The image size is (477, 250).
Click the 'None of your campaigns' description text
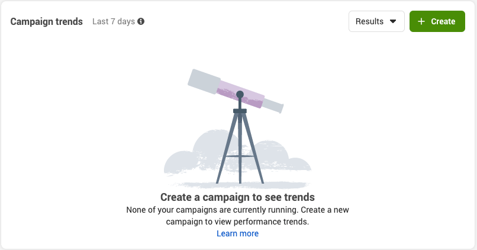pos(237,210)
